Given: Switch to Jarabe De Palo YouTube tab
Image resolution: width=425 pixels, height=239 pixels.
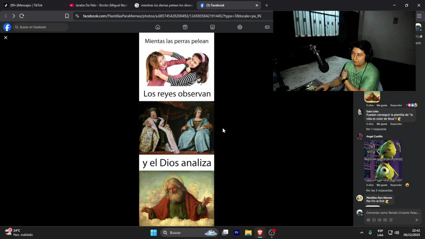Looking at the screenshot, I should [99, 5].
